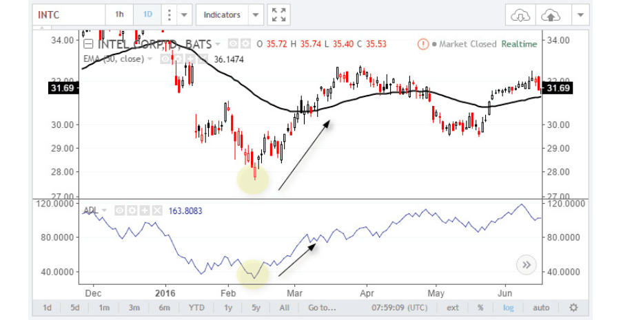Image resolution: width=621 pixels, height=320 pixels.
Task: Toggle auto scale mode
Action: click(541, 308)
